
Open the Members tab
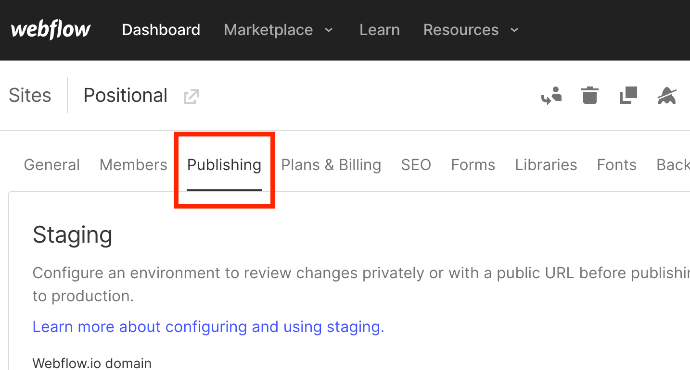click(x=133, y=165)
